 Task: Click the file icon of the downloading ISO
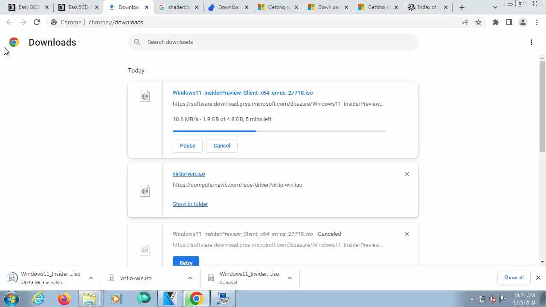coord(145,96)
